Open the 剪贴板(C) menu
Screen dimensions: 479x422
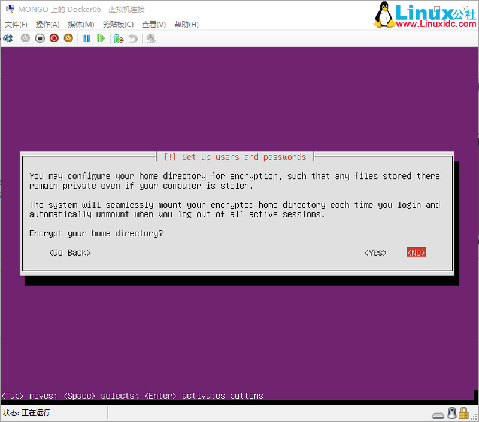(x=119, y=24)
